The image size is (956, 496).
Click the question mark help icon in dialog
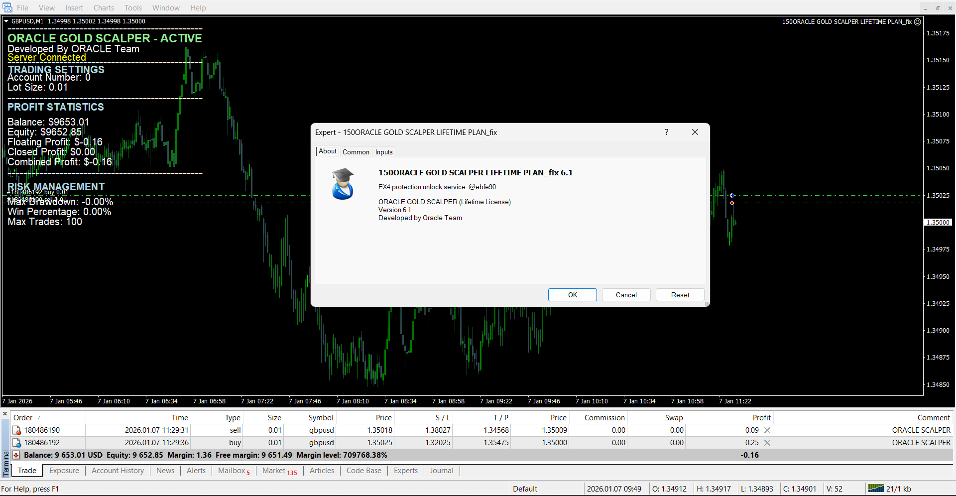(x=666, y=132)
